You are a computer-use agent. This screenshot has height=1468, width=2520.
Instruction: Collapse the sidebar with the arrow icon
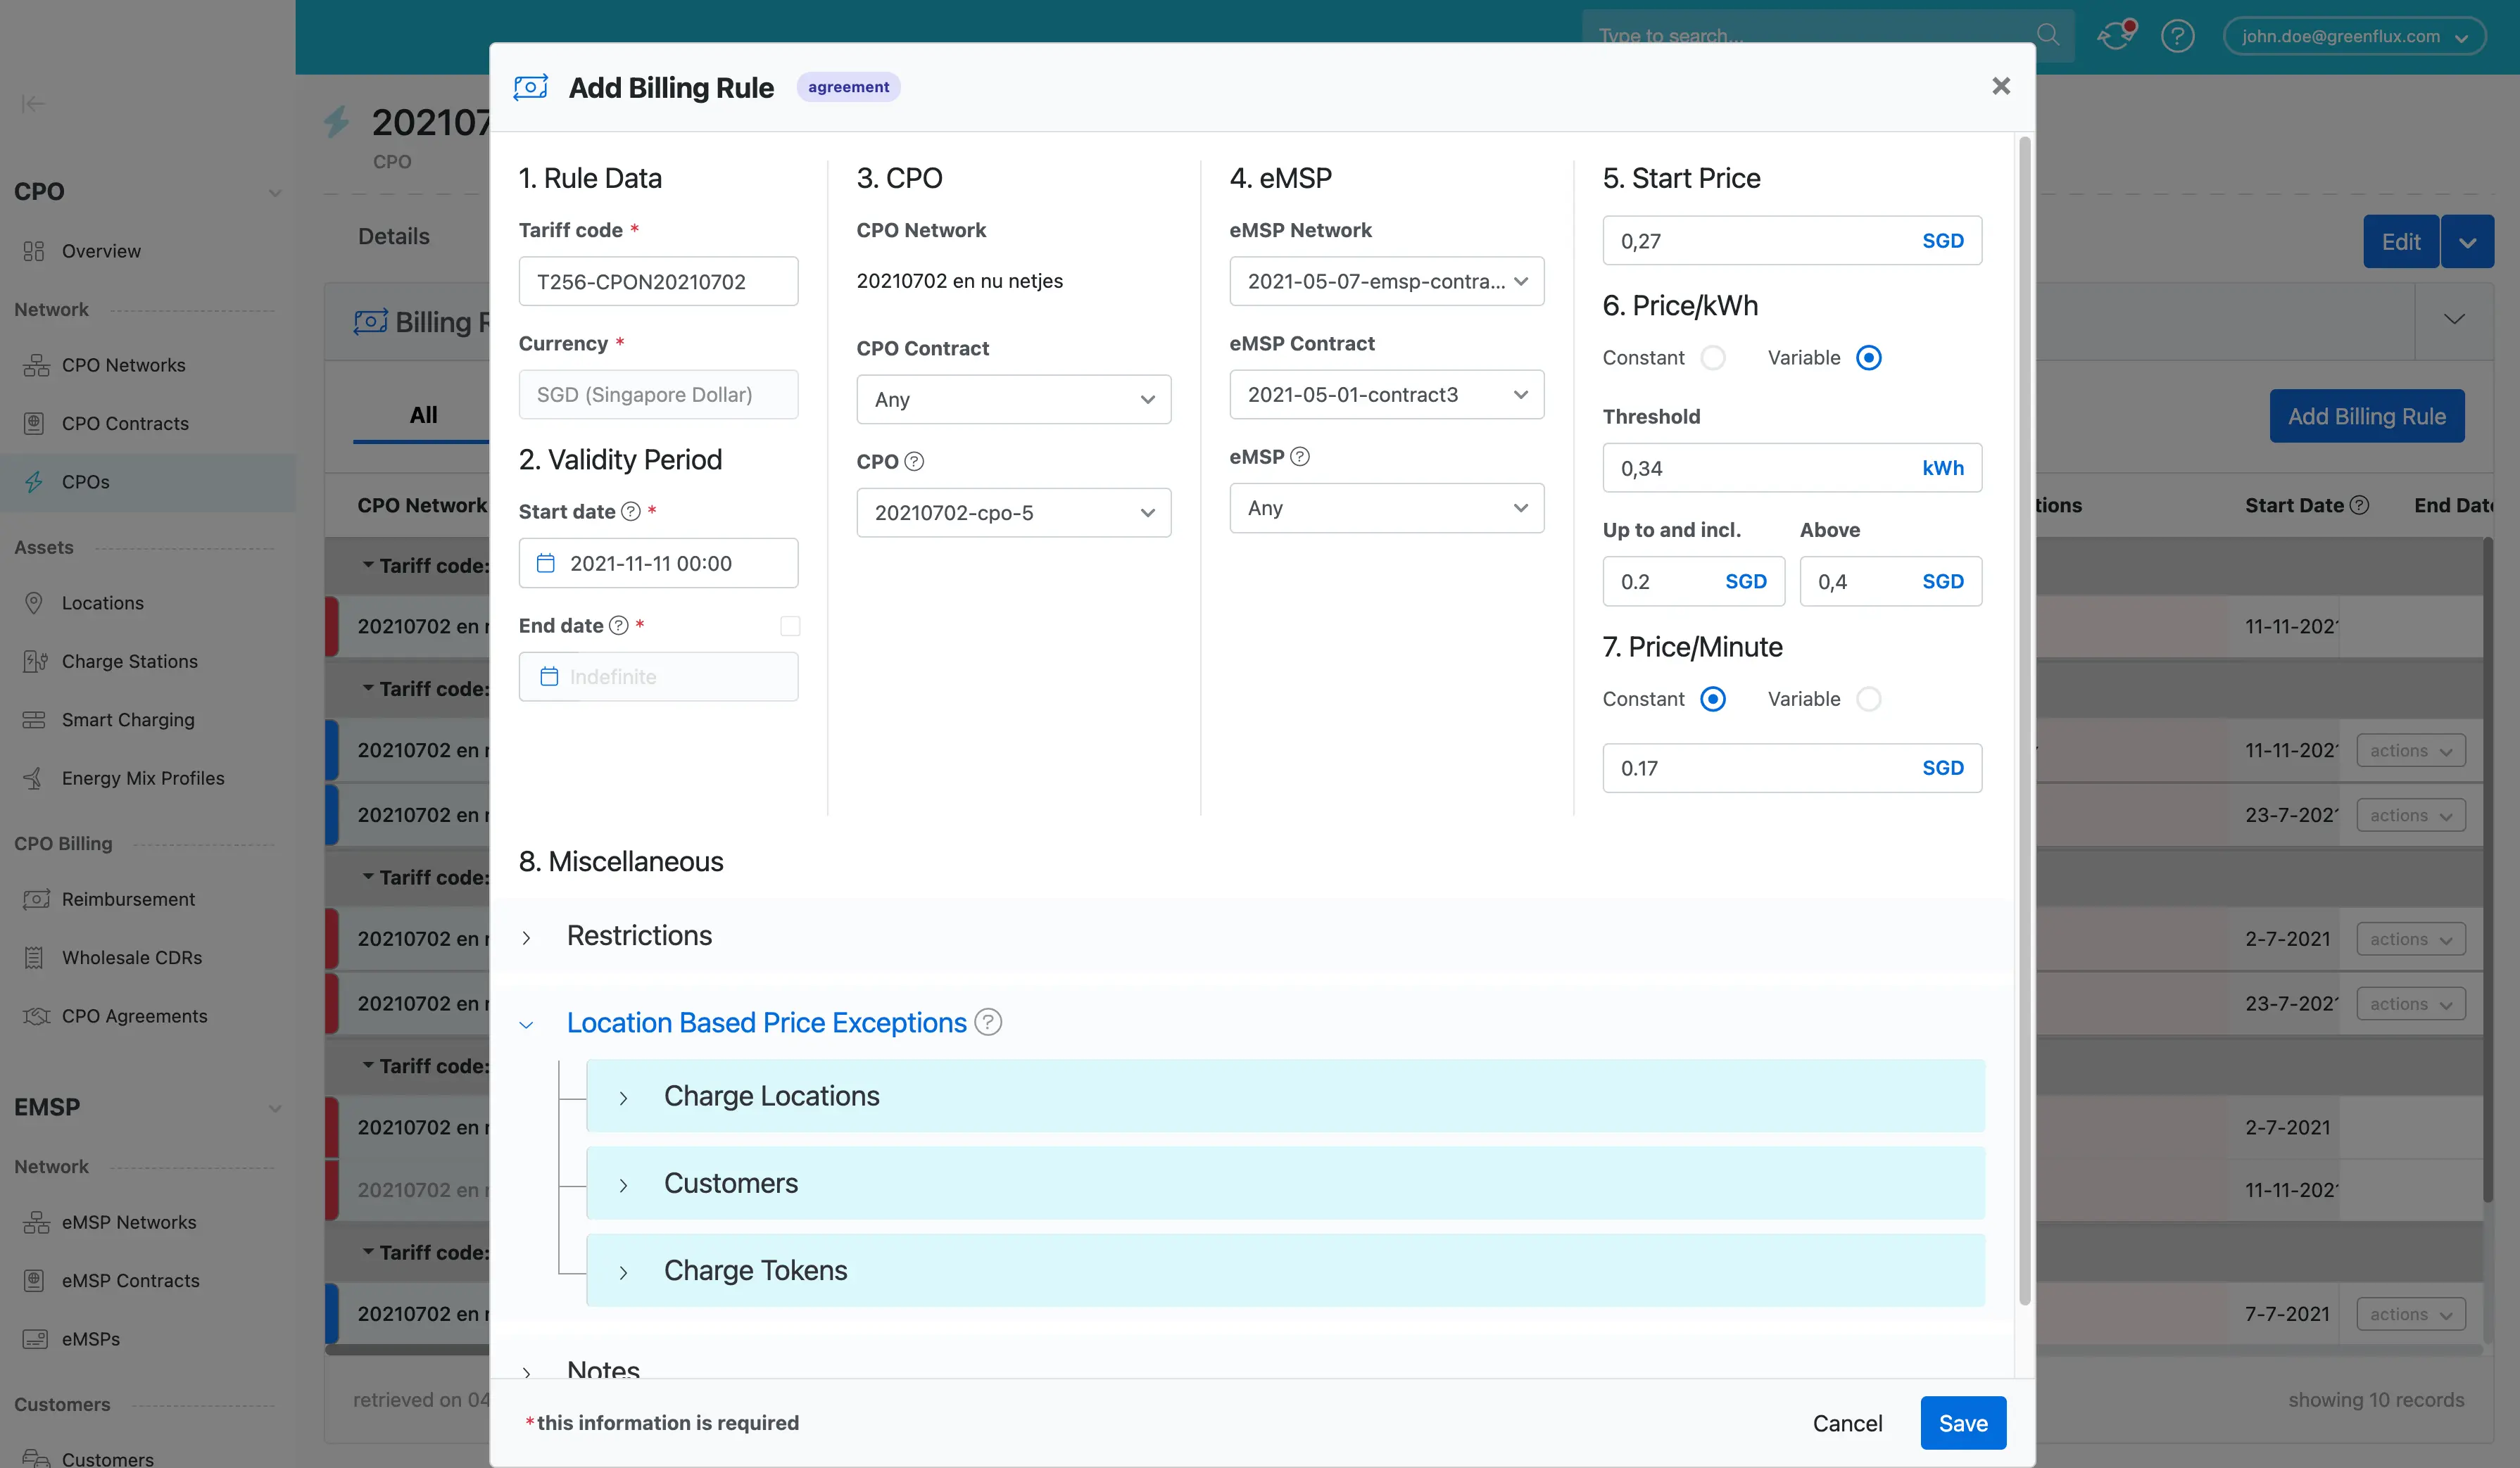pos(32,103)
